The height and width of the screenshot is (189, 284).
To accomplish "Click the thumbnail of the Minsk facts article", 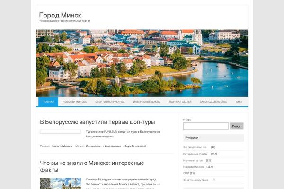I will point(61,183).
